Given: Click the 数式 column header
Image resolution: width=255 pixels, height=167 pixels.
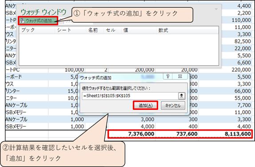Looking at the screenshot, I should (187, 30).
